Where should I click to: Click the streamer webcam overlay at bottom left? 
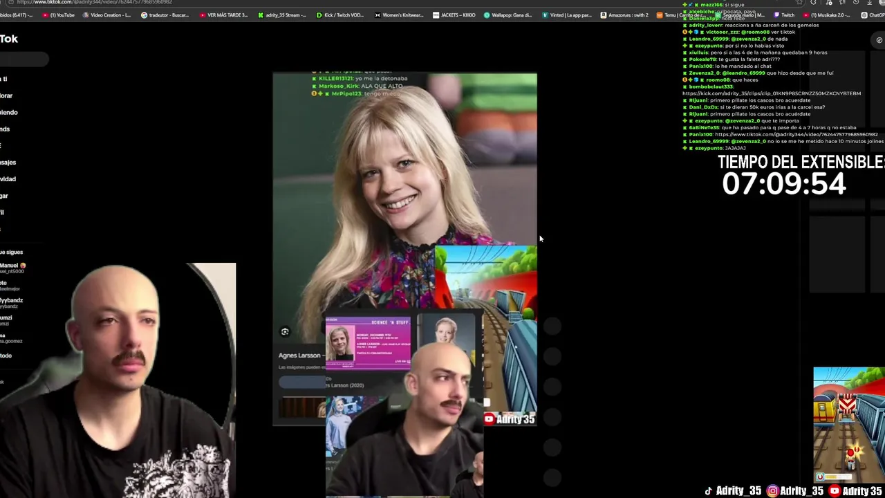tap(118, 380)
